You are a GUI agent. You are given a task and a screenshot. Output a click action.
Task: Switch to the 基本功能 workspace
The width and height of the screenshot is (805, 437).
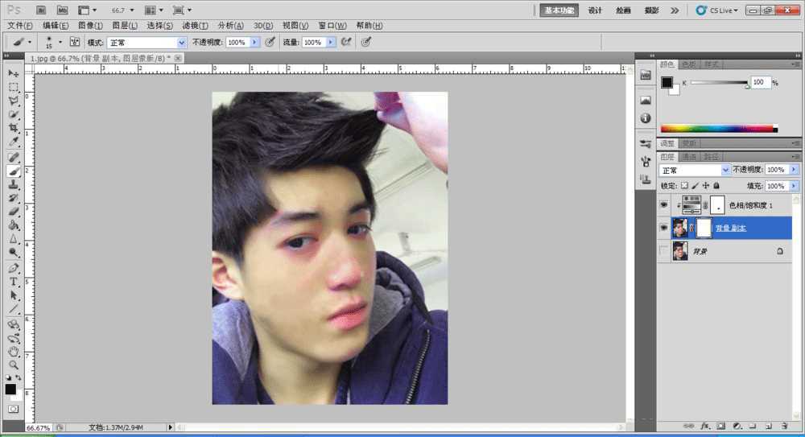point(559,10)
